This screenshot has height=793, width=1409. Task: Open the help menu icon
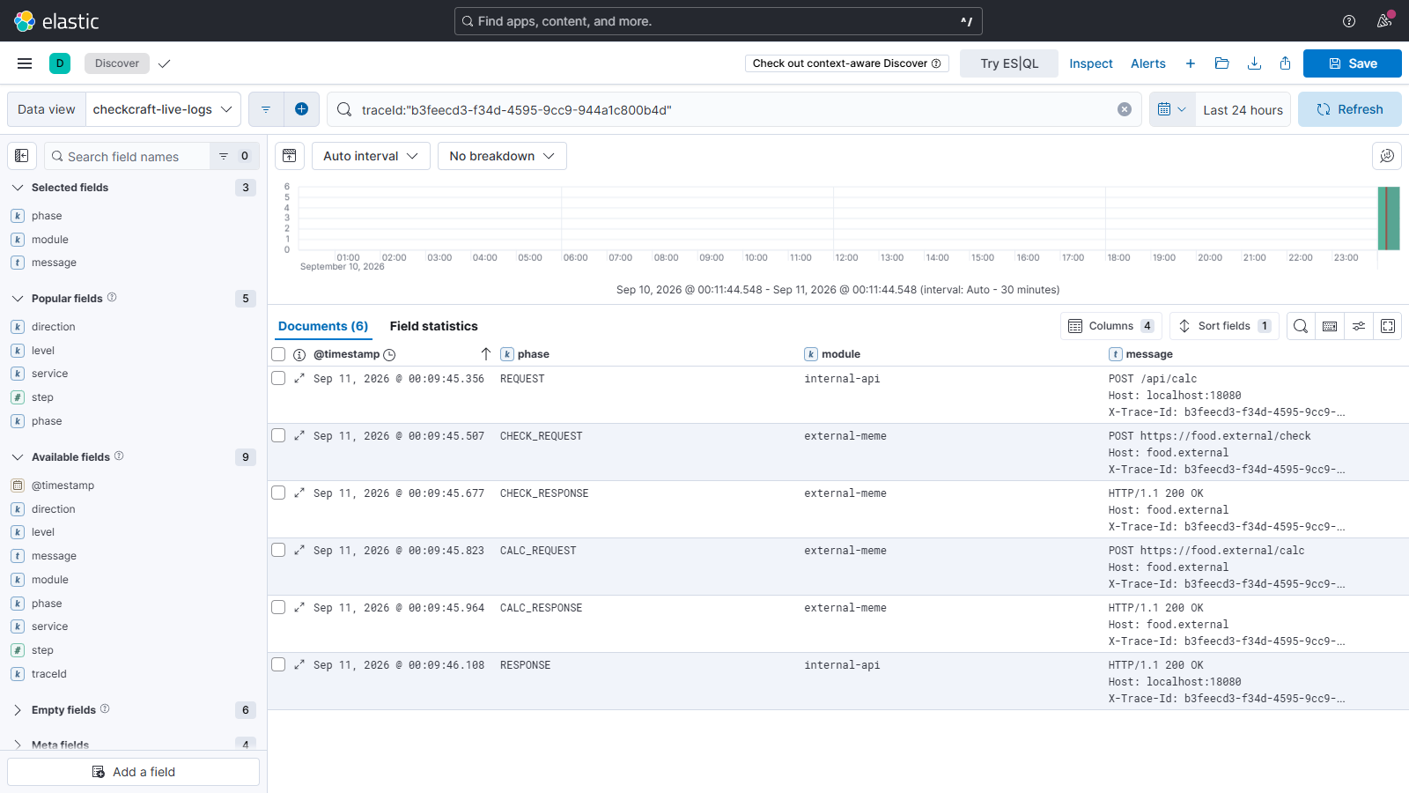pos(1349,21)
